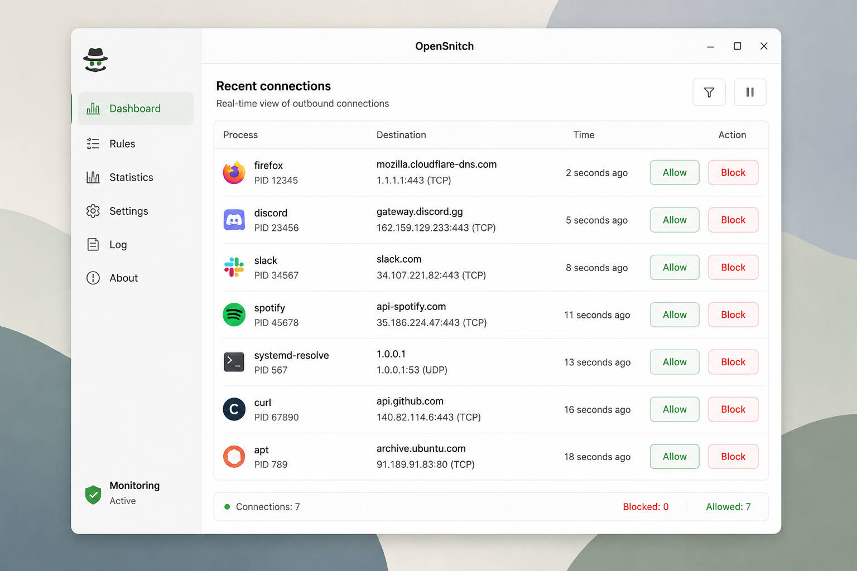Click the firefox app icon
This screenshot has width=857, height=571.
(234, 172)
